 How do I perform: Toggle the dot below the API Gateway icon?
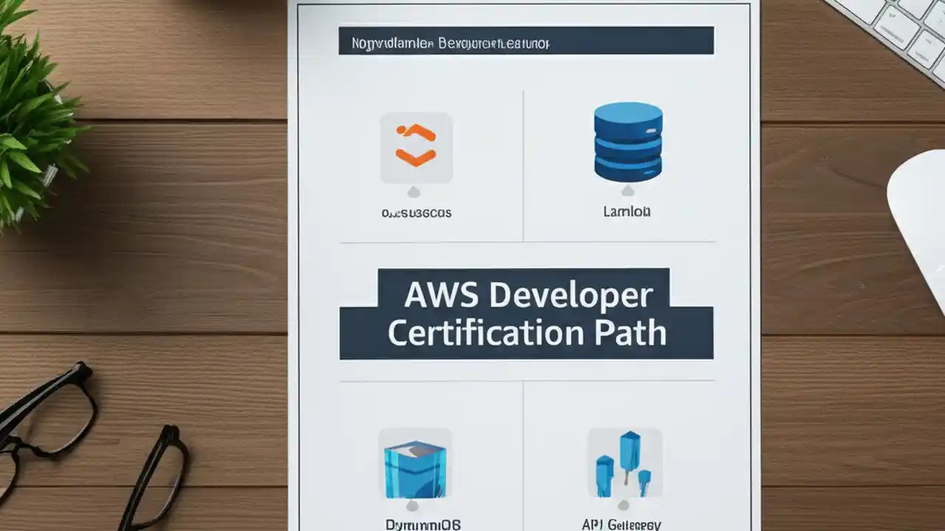pyautogui.click(x=625, y=506)
